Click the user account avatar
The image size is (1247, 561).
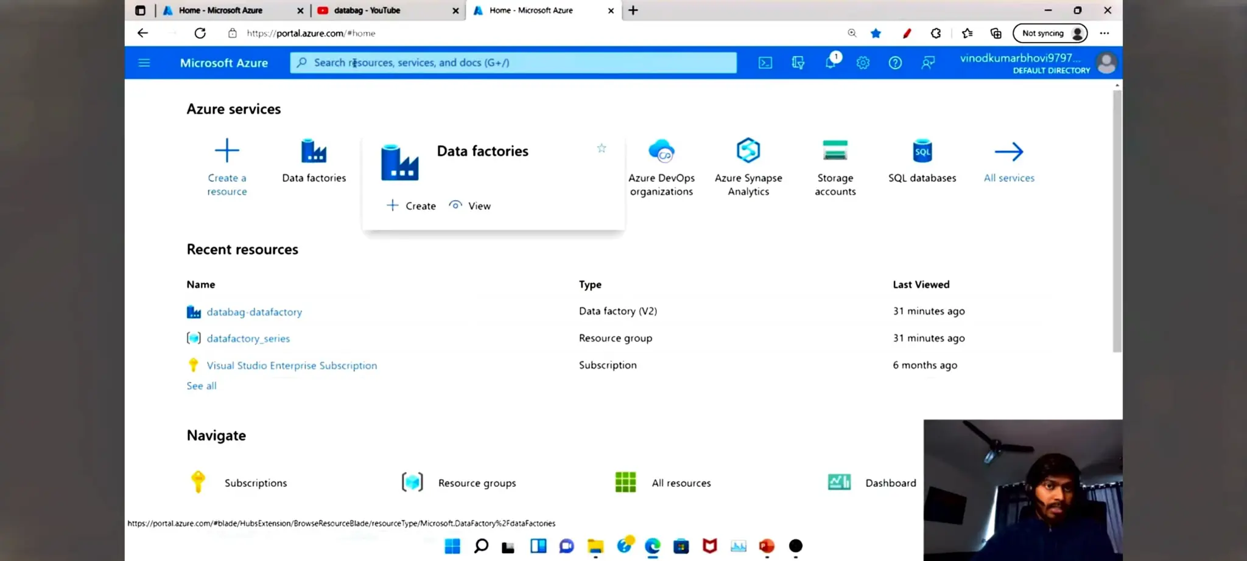(1106, 63)
